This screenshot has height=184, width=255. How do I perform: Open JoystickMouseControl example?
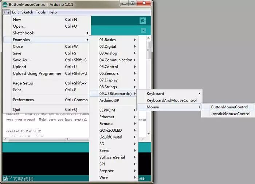pos(228,114)
